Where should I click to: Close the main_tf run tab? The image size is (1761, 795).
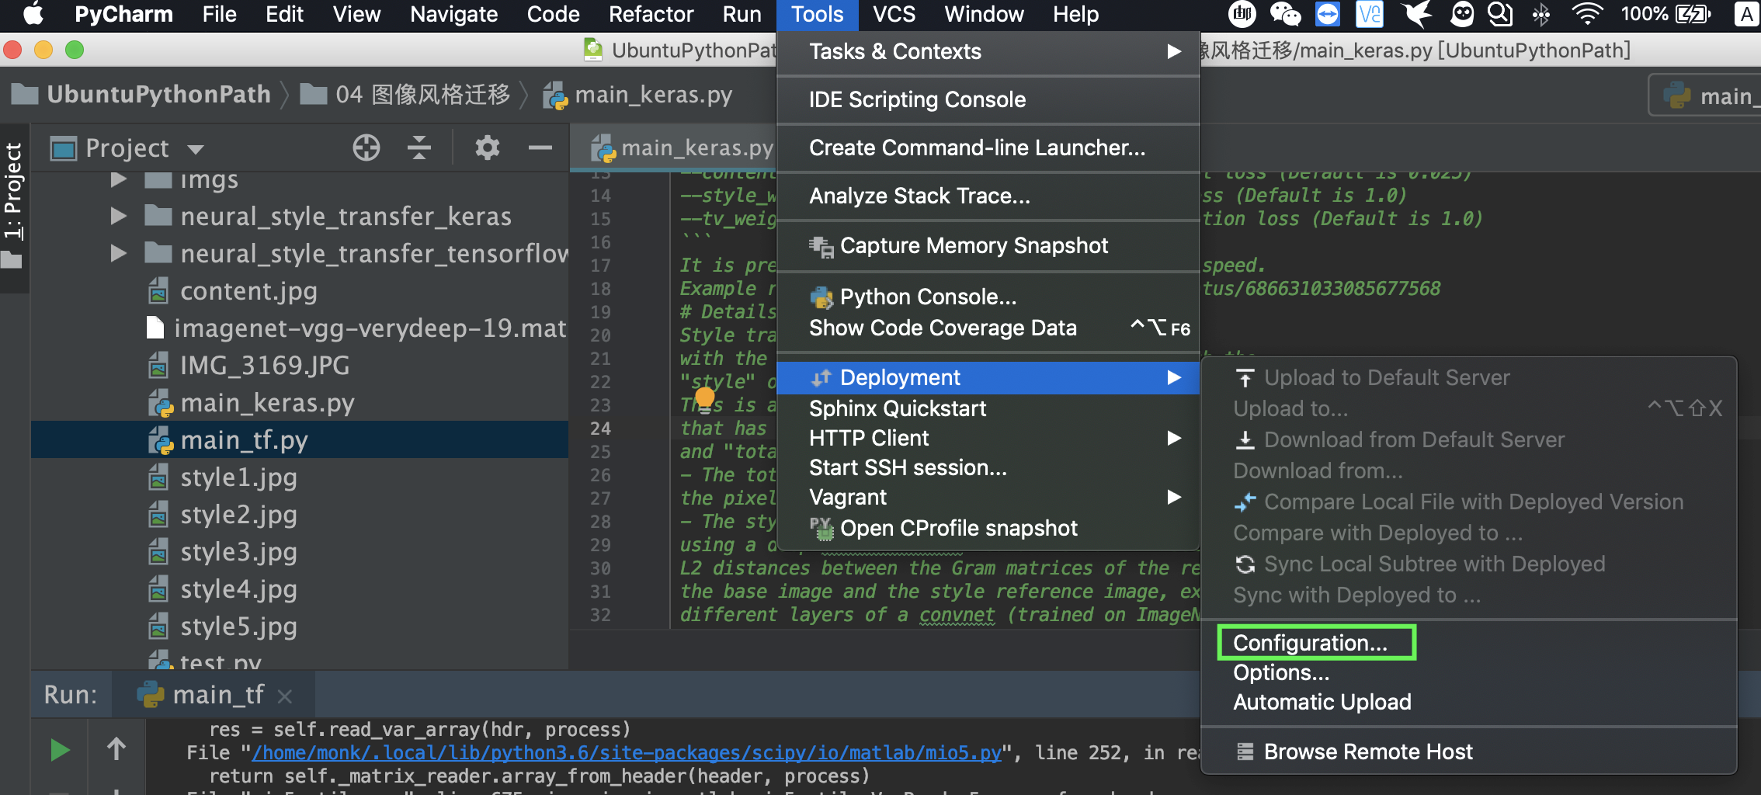pyautogui.click(x=285, y=696)
